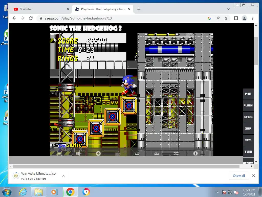Open the FLASH sidebar category
262x197 pixels.
pyautogui.click(x=248, y=105)
